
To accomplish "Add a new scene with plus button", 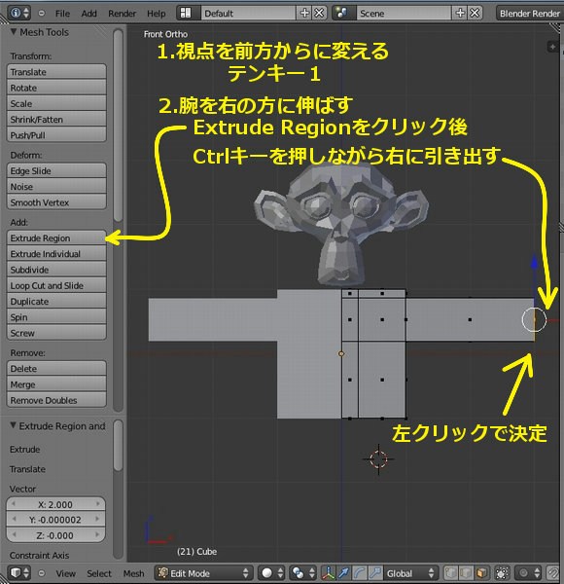I will click(x=460, y=13).
